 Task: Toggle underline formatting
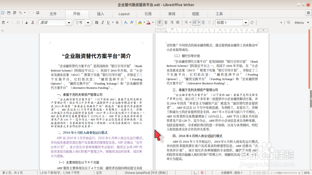(109, 23)
